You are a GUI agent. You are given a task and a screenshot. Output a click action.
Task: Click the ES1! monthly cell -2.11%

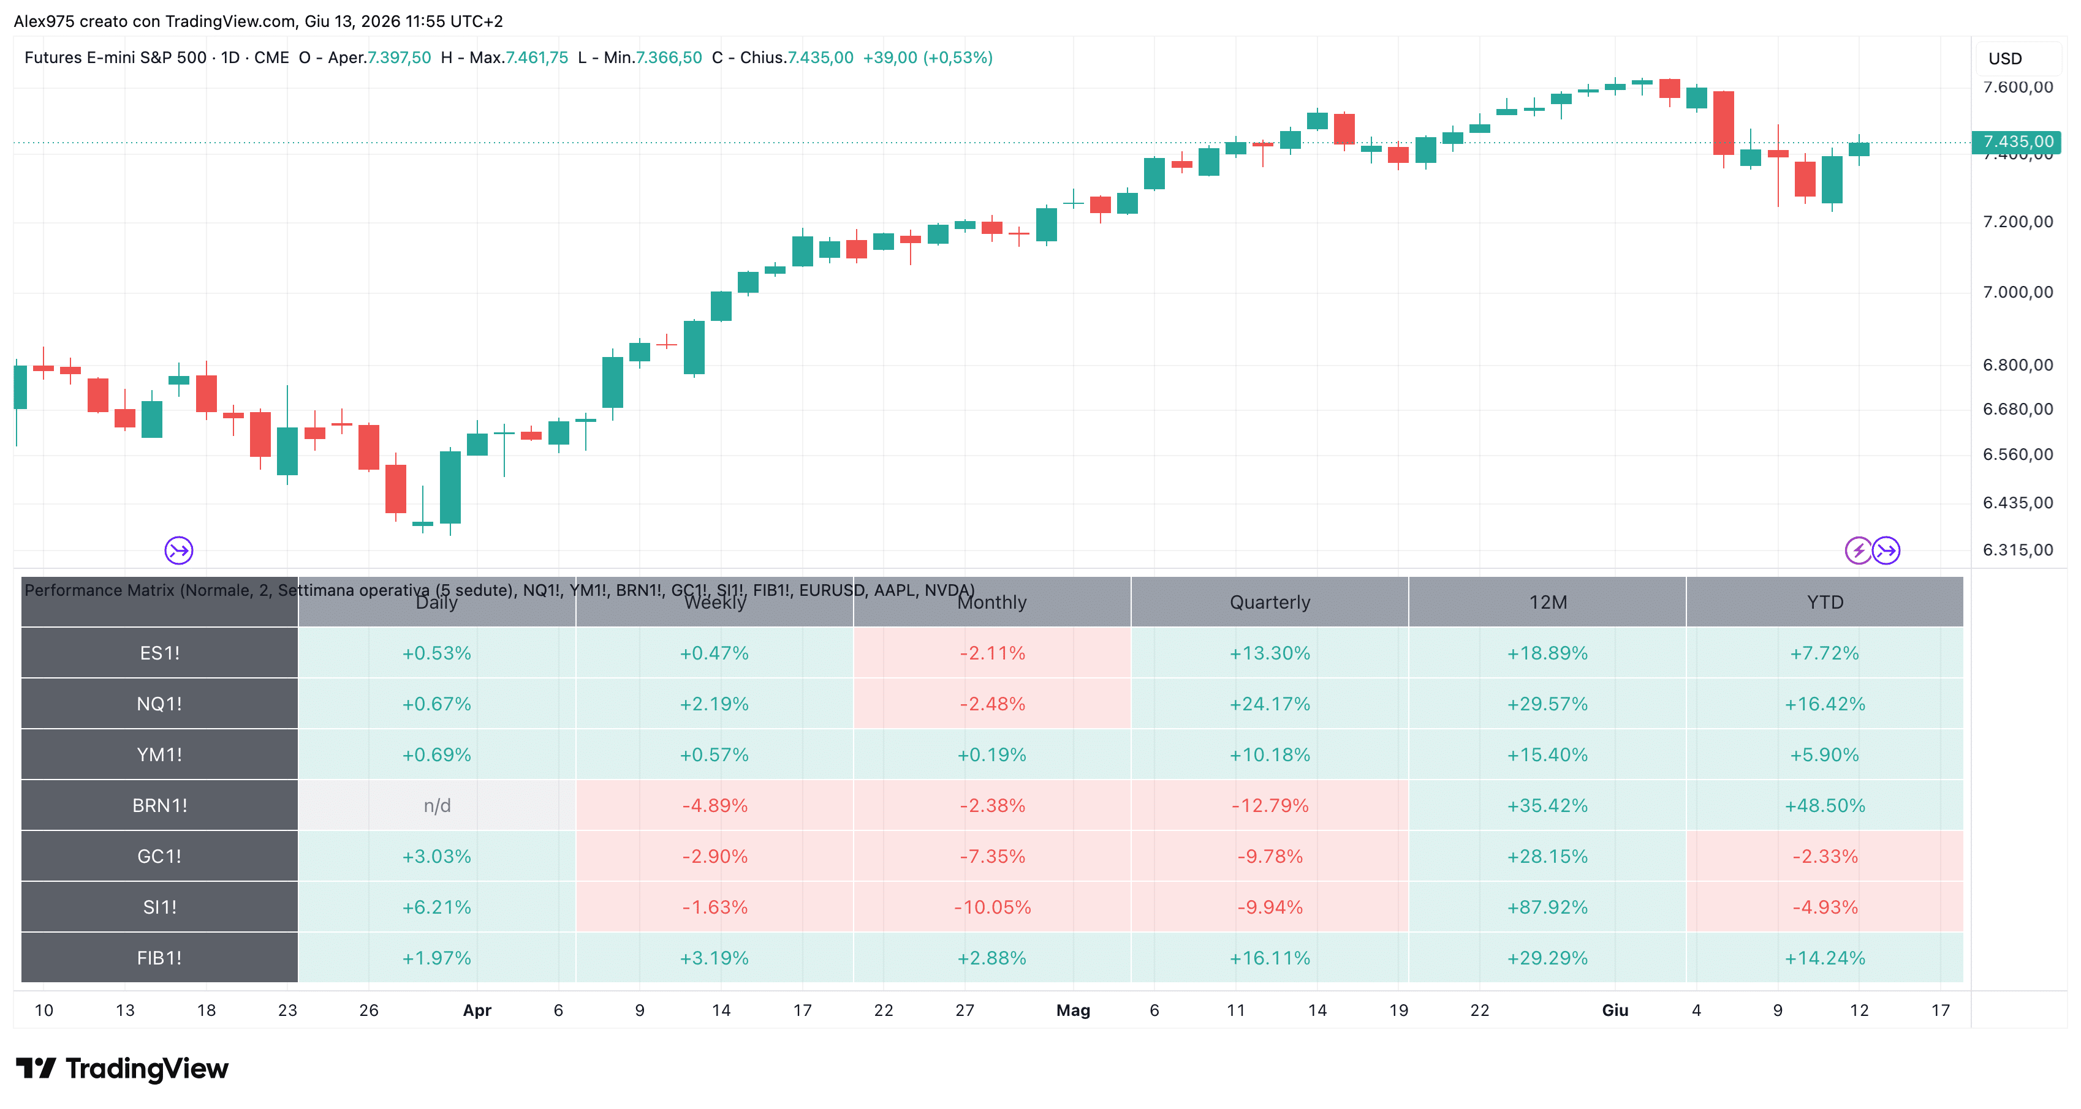click(x=992, y=653)
